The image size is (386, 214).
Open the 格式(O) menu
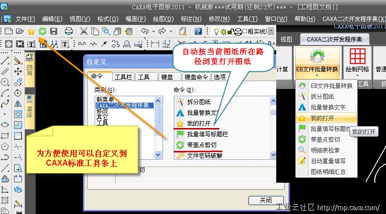coord(108,19)
